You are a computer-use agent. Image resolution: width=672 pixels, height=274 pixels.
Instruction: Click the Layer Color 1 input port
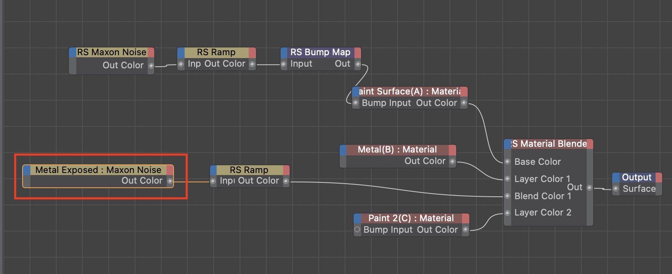click(507, 179)
